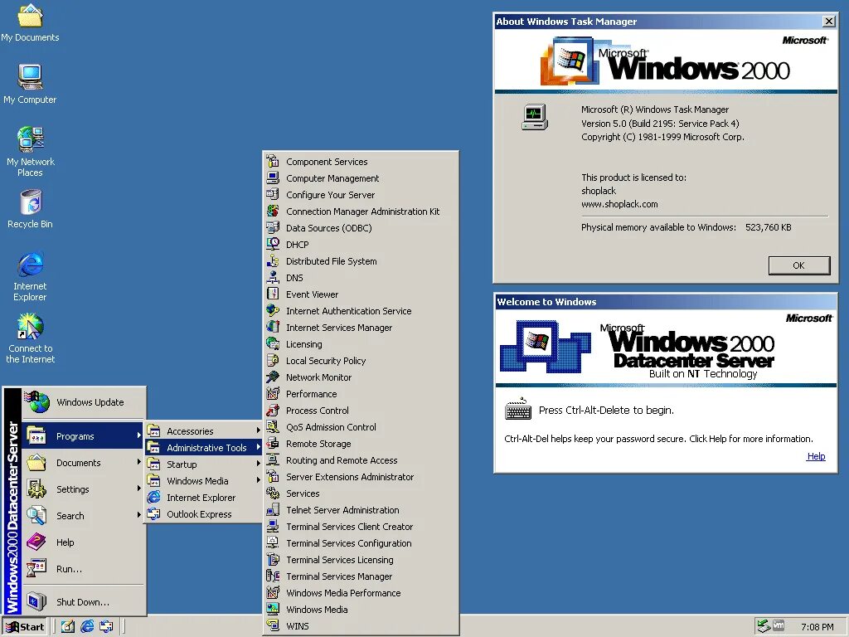The height and width of the screenshot is (637, 849).
Task: Click the WINS menu icon
Action: [273, 625]
